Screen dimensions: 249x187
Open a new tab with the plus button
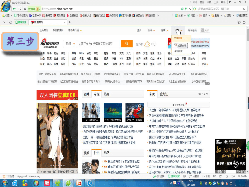[x=69, y=22]
